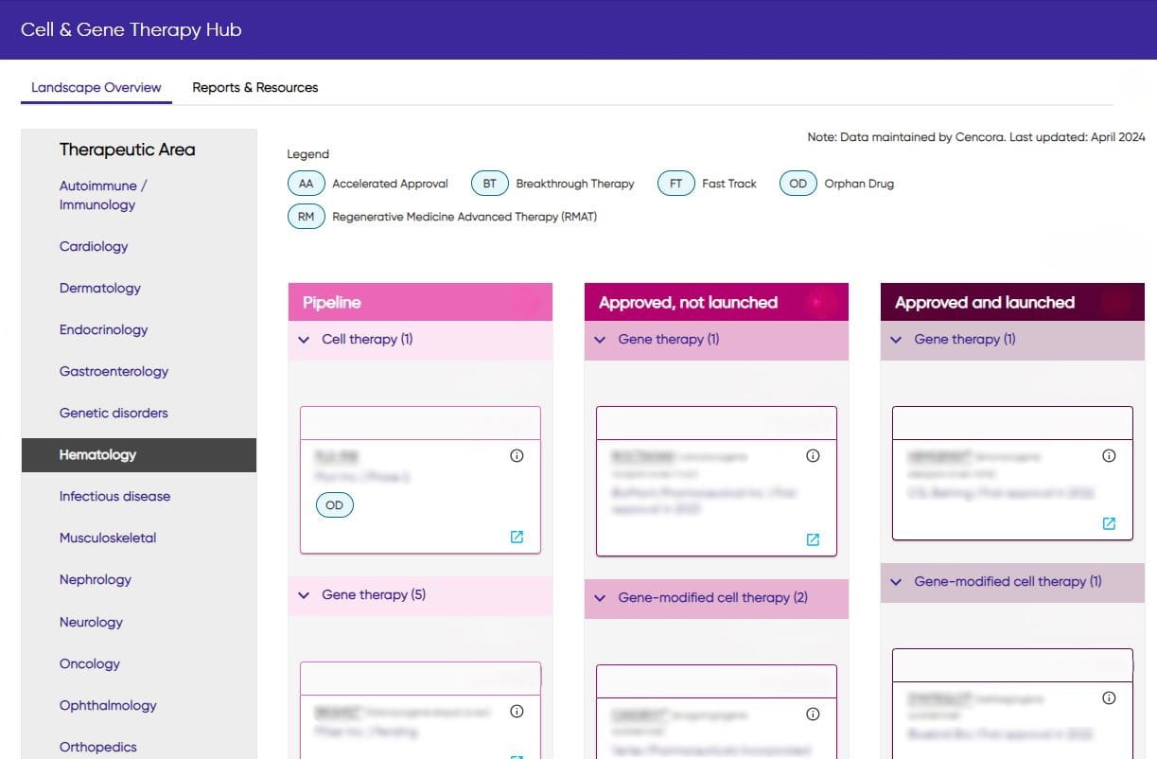Viewport: 1157px width, 759px height.
Task: Open external link icon on Pipeline cell therapy card
Action: [x=517, y=537]
